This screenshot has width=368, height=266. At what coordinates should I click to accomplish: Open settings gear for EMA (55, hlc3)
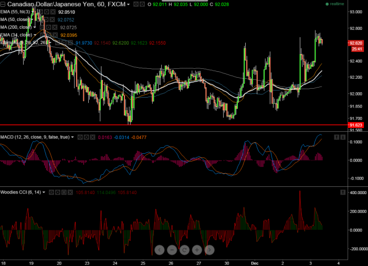tap(47, 12)
